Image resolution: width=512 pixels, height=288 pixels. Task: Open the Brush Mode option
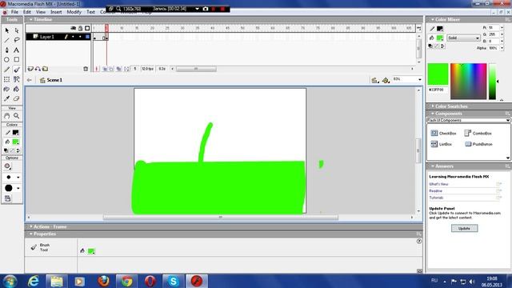tap(8, 166)
